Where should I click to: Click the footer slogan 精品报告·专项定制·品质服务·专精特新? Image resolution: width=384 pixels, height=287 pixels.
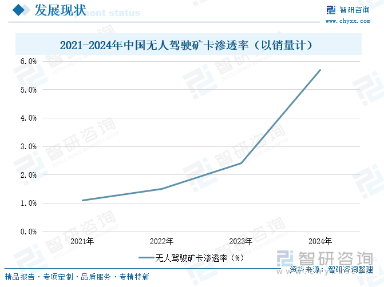[x=77, y=277]
